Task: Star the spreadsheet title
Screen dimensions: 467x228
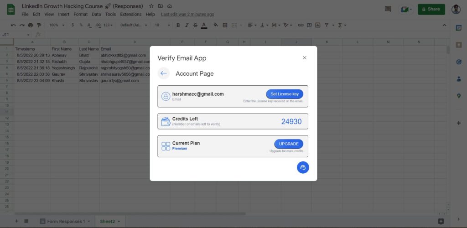Action: tap(151, 6)
